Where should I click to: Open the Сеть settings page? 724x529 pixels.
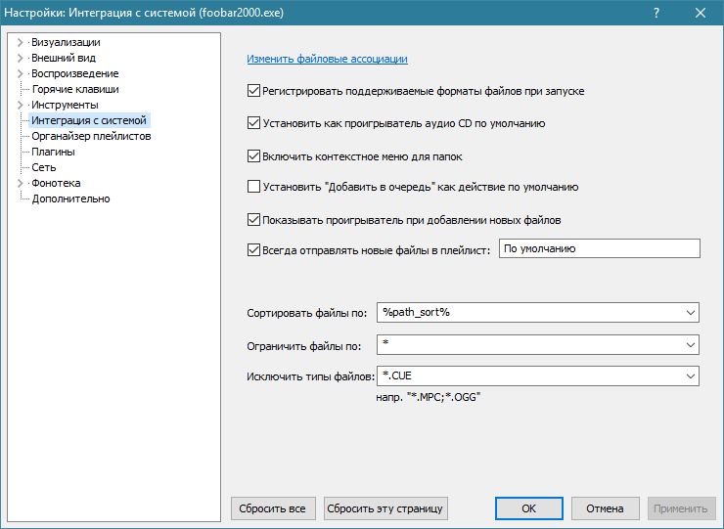point(43,167)
